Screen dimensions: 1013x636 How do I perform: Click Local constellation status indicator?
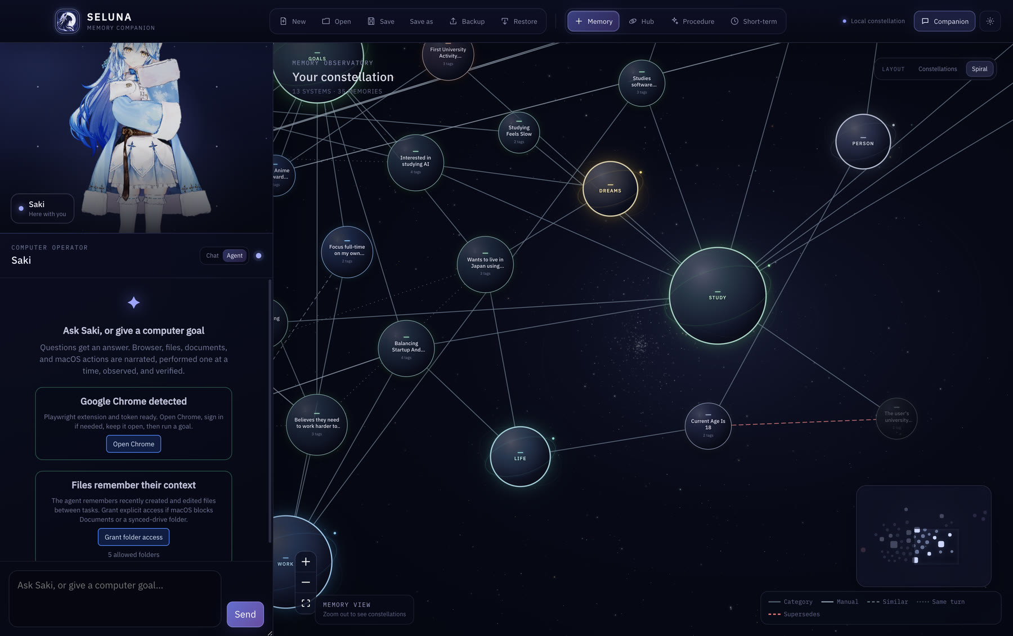click(873, 21)
